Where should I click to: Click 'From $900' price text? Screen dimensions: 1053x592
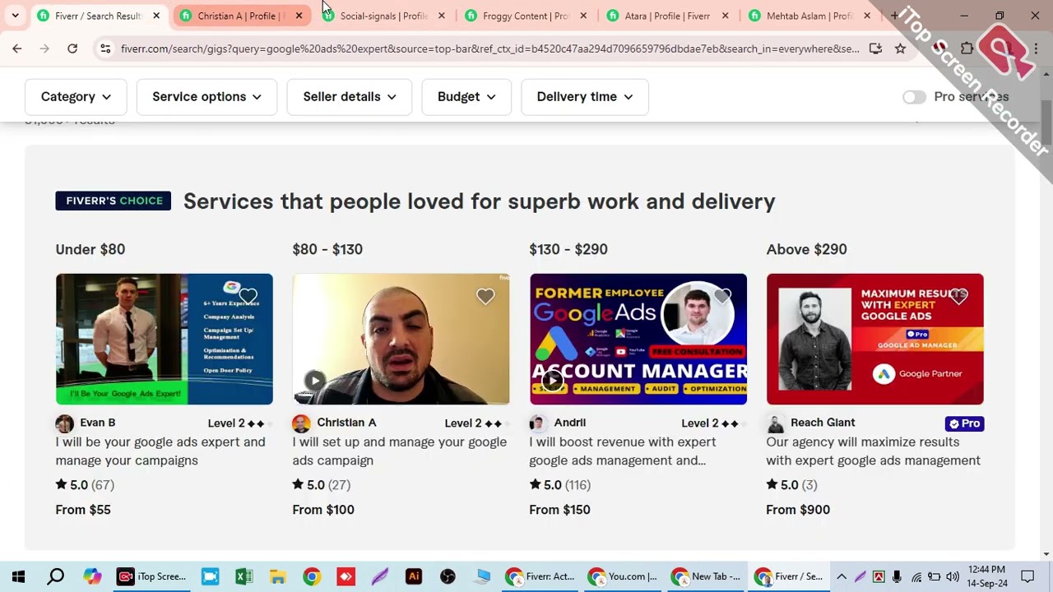click(x=798, y=510)
